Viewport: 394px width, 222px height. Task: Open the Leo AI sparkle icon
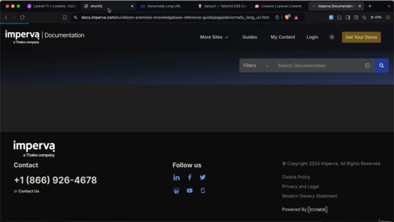tap(364, 17)
